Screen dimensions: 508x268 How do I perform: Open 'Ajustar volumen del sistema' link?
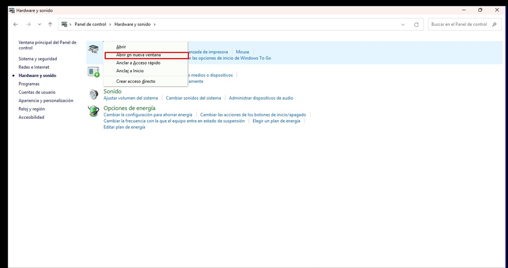(x=131, y=98)
